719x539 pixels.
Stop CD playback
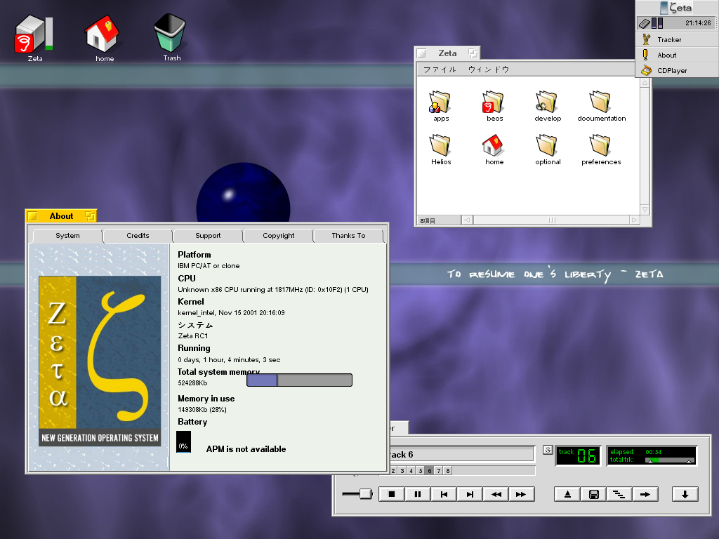392,494
